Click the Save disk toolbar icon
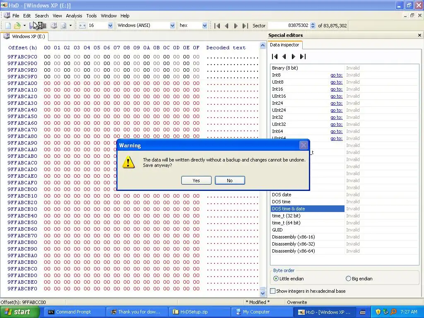This screenshot has width=424, height=318. (x=32, y=25)
